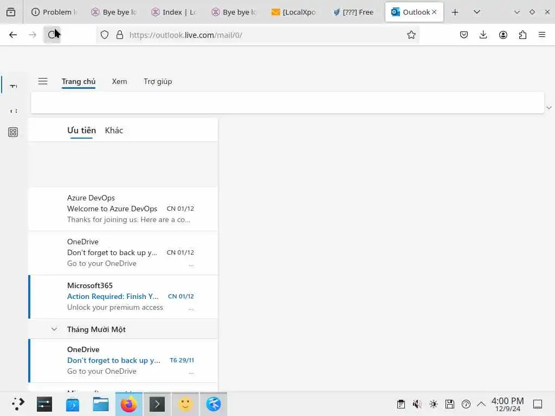This screenshot has width=555, height=416.
Task: Switch to the [???] Free tab
Action: (353, 12)
